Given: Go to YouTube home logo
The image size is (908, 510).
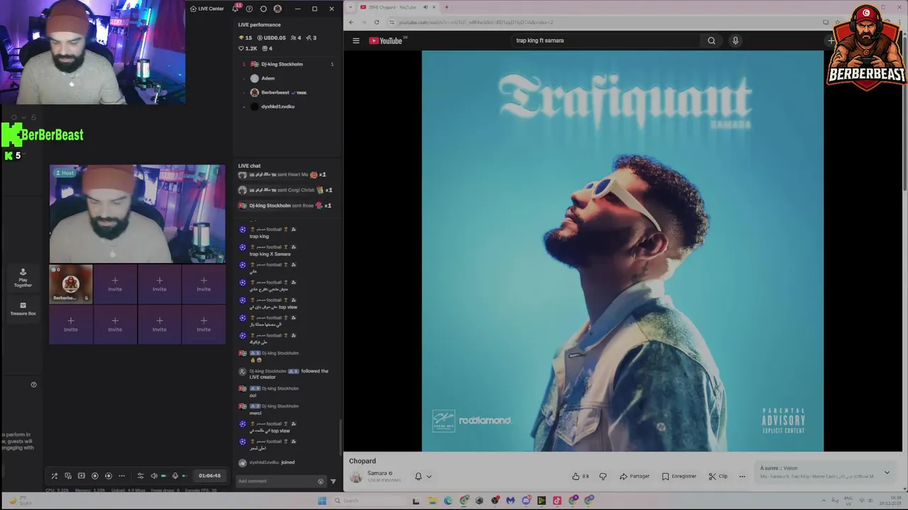Looking at the screenshot, I should pyautogui.click(x=386, y=40).
